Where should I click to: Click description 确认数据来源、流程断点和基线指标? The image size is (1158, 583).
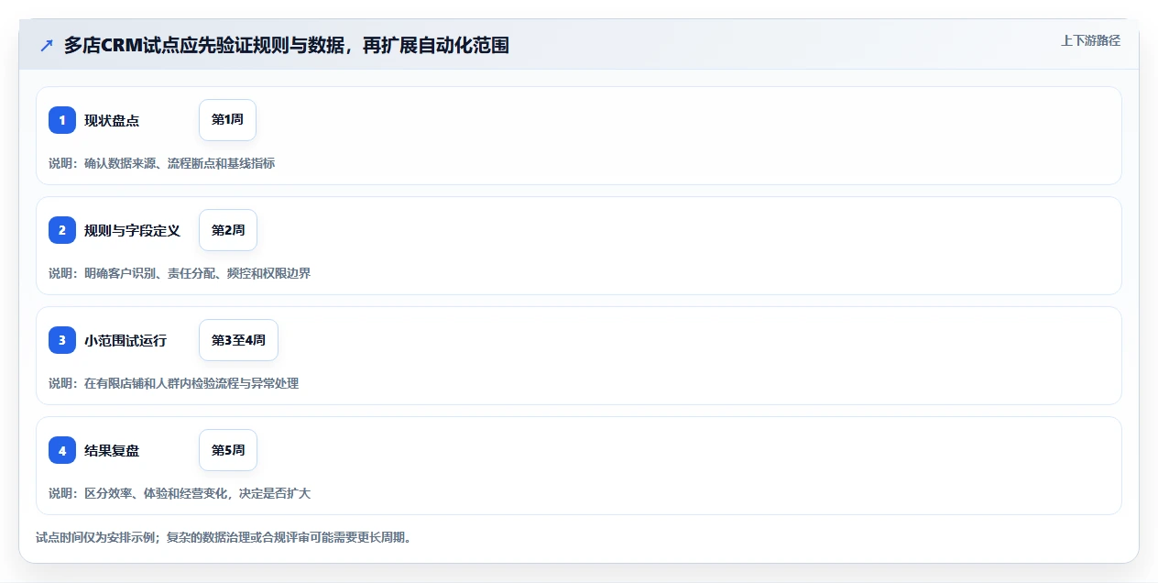[180, 163]
